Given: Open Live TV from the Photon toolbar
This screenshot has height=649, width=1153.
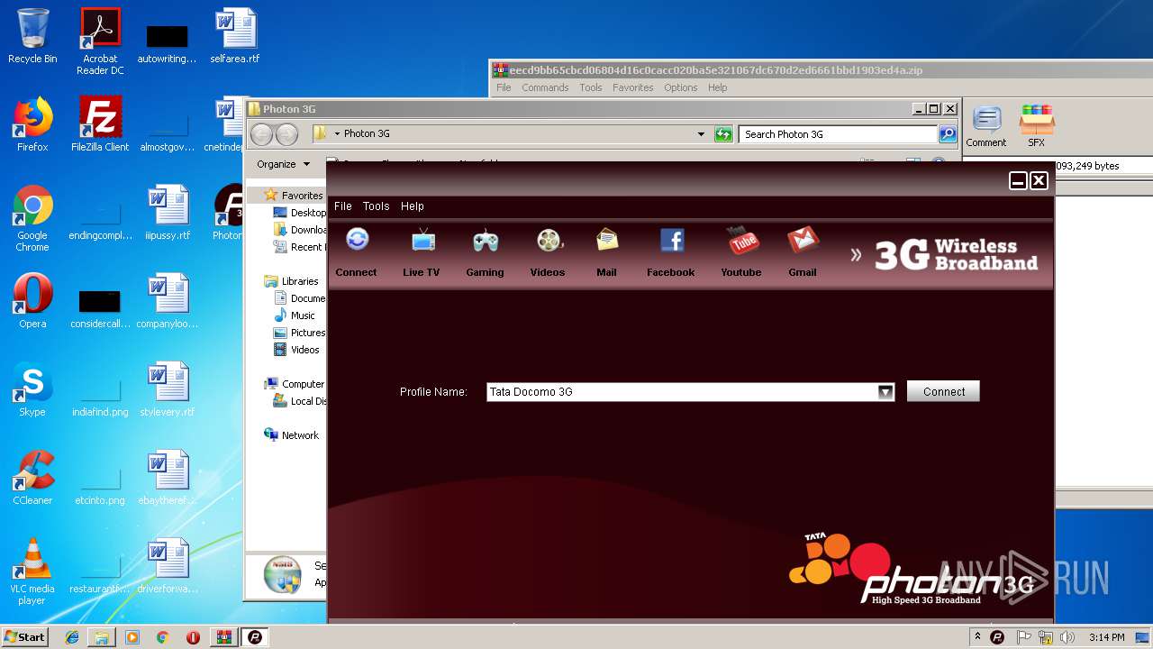Looking at the screenshot, I should (x=422, y=252).
